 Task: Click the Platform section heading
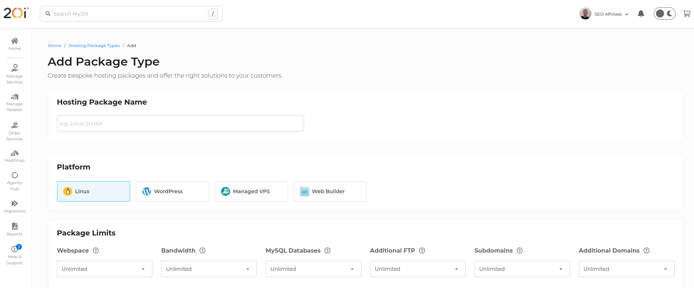point(73,167)
